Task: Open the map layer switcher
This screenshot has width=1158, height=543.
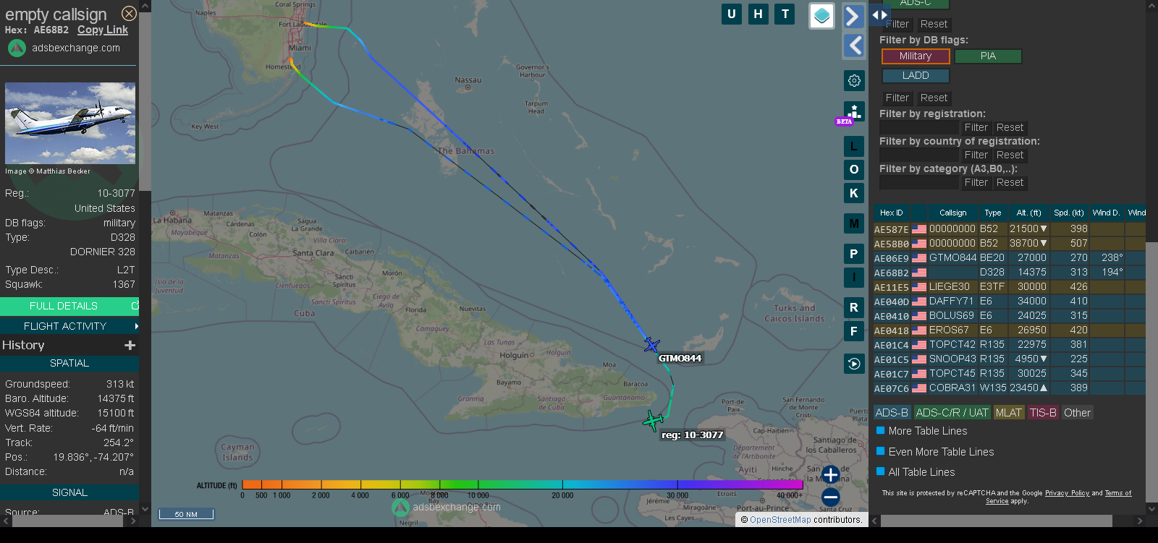Action: pos(821,16)
